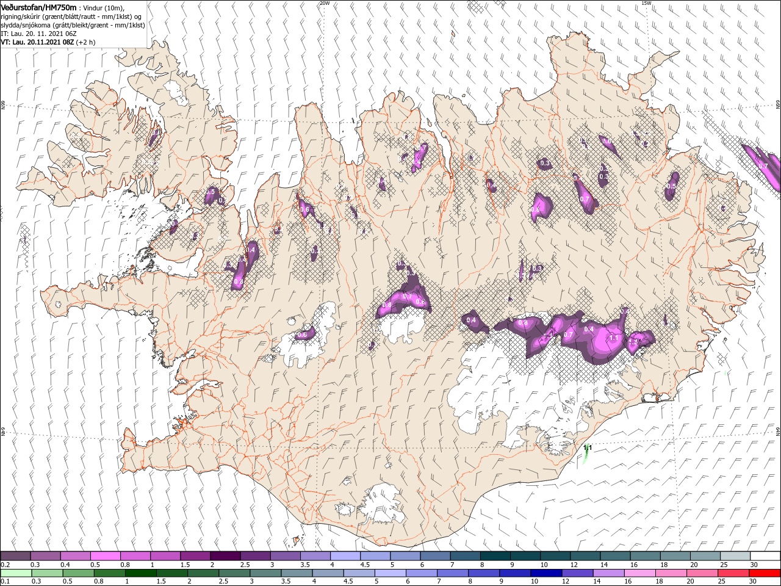Click the 'rigning/skúrir' legend description line
This screenshot has width=781, height=586.
click(x=71, y=16)
